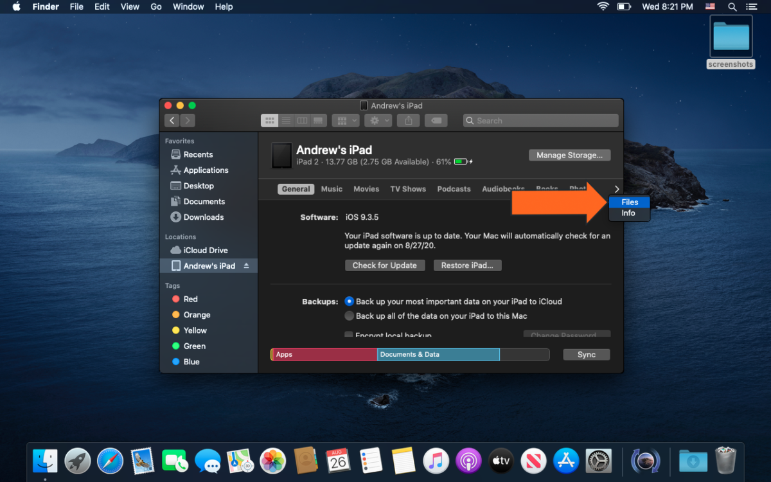Open Safari from the Dock
The width and height of the screenshot is (771, 482).
pyautogui.click(x=110, y=461)
